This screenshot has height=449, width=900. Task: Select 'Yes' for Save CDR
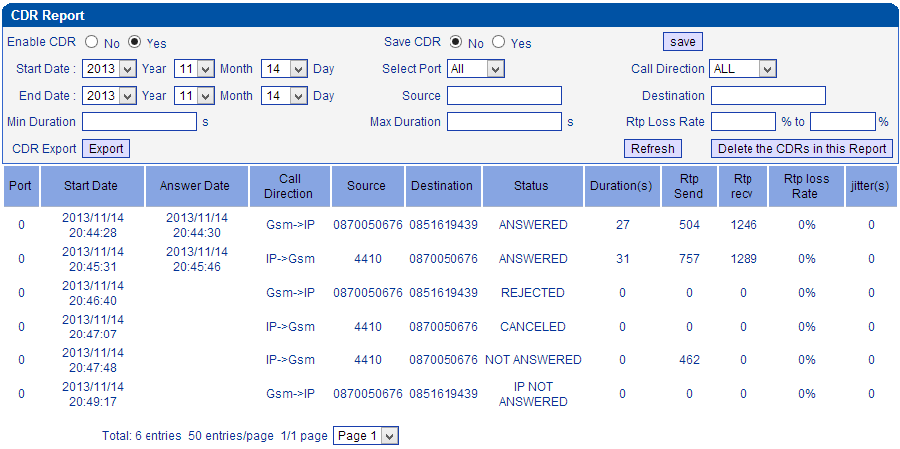tap(499, 43)
